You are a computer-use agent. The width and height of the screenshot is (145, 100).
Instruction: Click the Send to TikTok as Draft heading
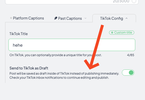(29, 68)
